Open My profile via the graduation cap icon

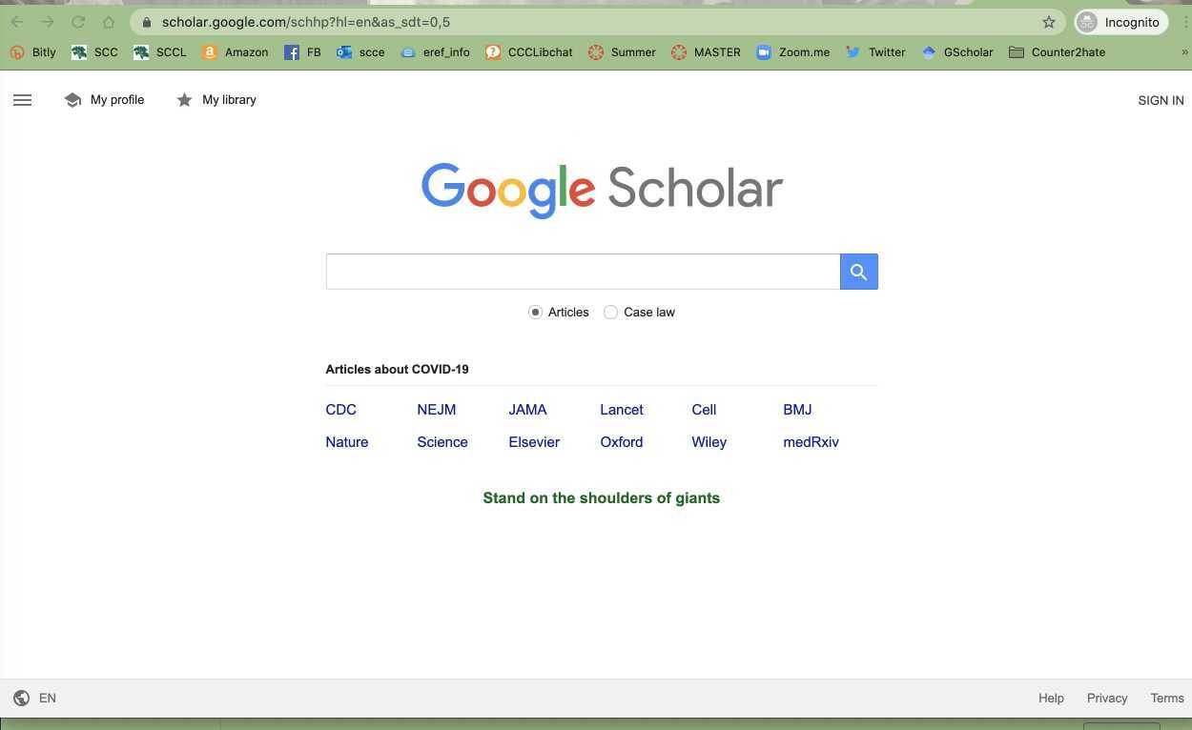pos(73,99)
